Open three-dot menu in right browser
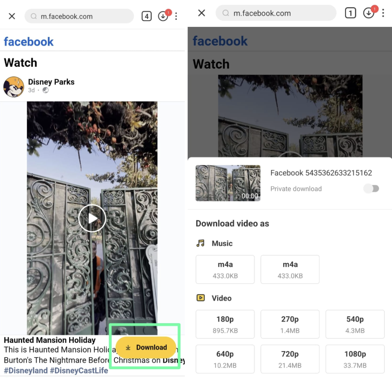 click(383, 13)
